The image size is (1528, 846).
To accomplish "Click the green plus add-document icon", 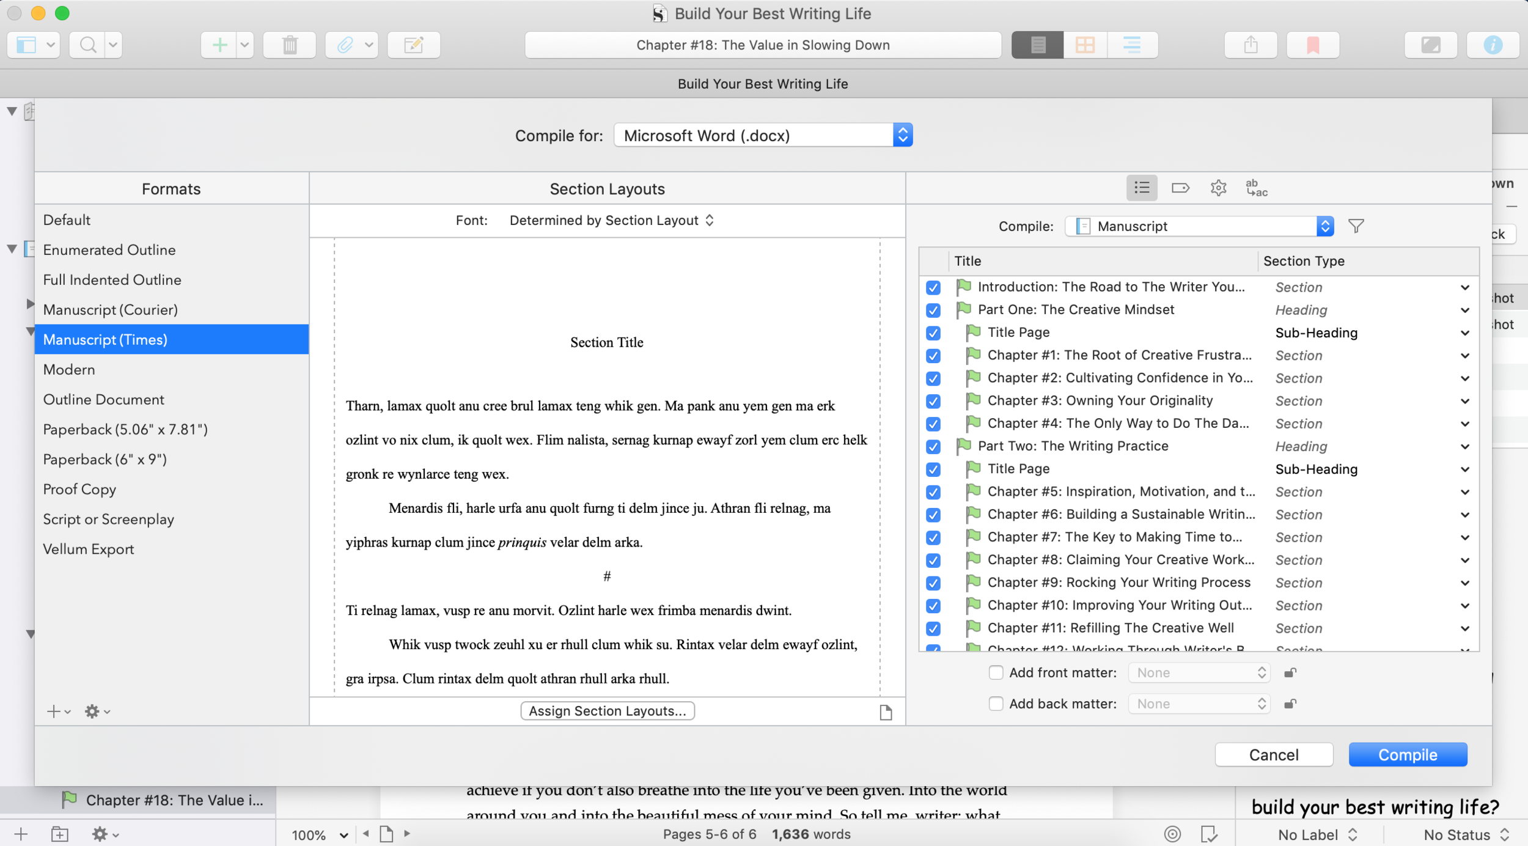I will [x=219, y=45].
